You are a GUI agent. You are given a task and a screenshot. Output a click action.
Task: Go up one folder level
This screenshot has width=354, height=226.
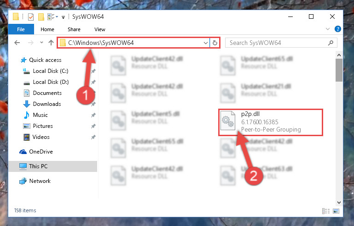pos(51,43)
